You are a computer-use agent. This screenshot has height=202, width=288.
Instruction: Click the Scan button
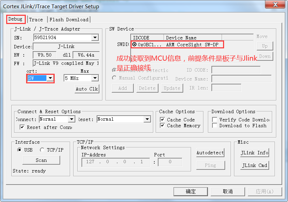point(41,160)
